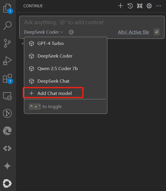
Task: Open the Search view in sidebar
Action: [x=7, y=26]
